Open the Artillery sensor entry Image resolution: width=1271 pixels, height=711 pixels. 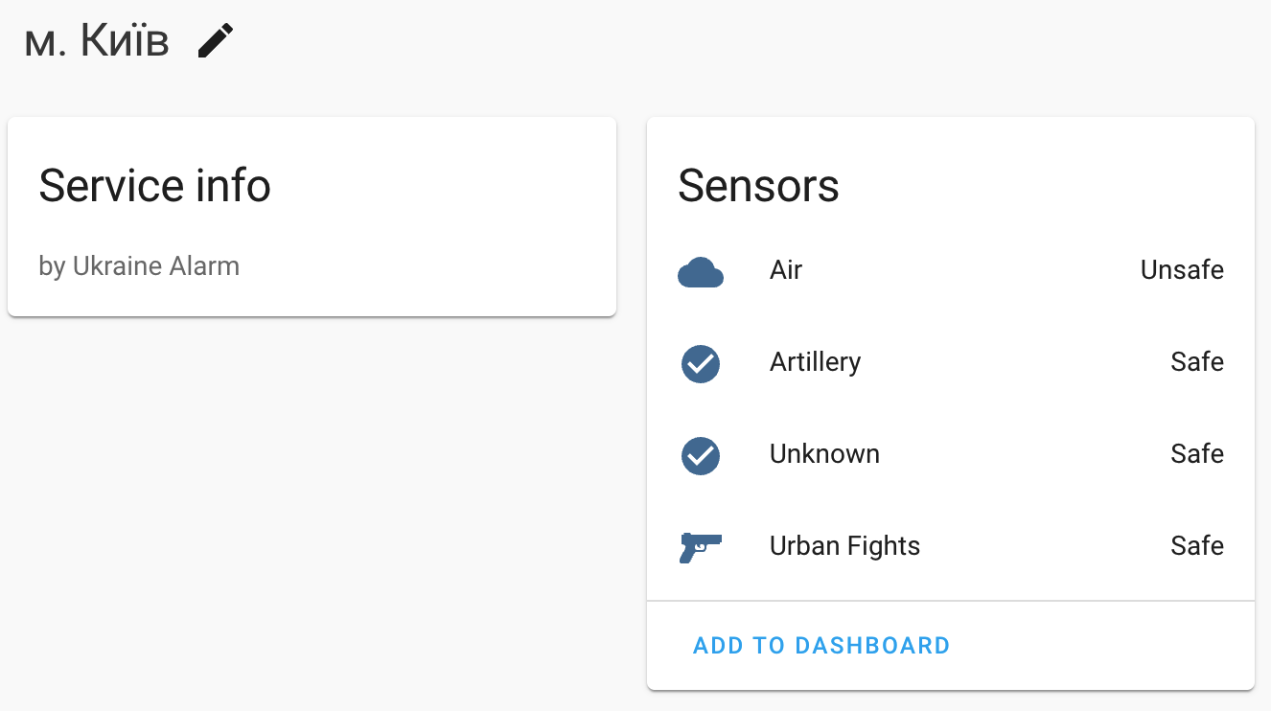815,362
